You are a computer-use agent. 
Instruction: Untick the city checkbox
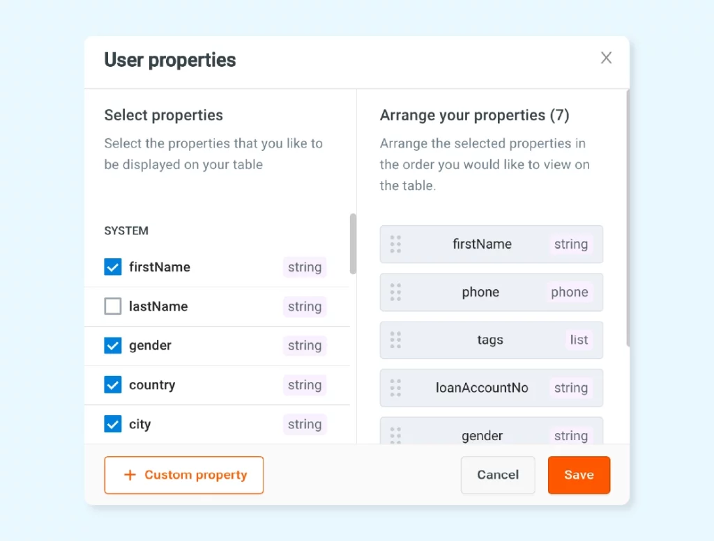tap(113, 424)
